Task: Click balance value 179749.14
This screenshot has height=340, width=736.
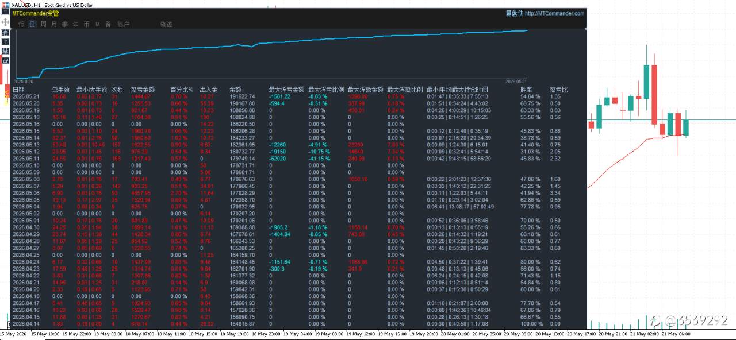Action: (242, 159)
